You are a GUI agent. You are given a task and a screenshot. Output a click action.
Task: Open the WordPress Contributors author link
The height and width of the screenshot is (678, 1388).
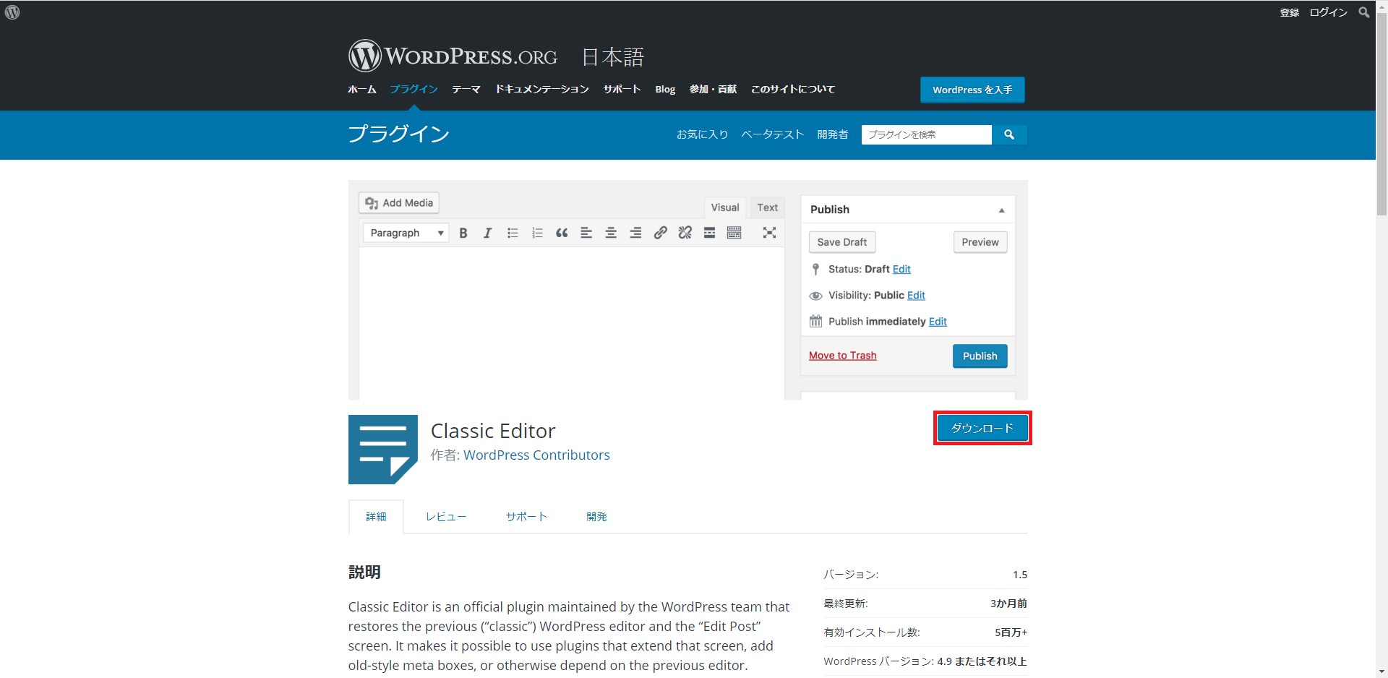click(536, 455)
